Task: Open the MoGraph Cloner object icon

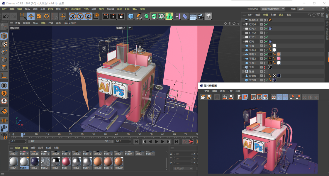Action: point(169,16)
